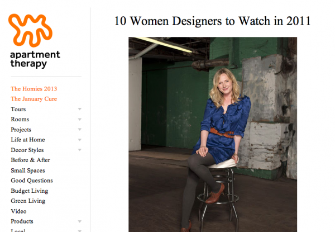Go to The January Cure page

click(x=33, y=99)
